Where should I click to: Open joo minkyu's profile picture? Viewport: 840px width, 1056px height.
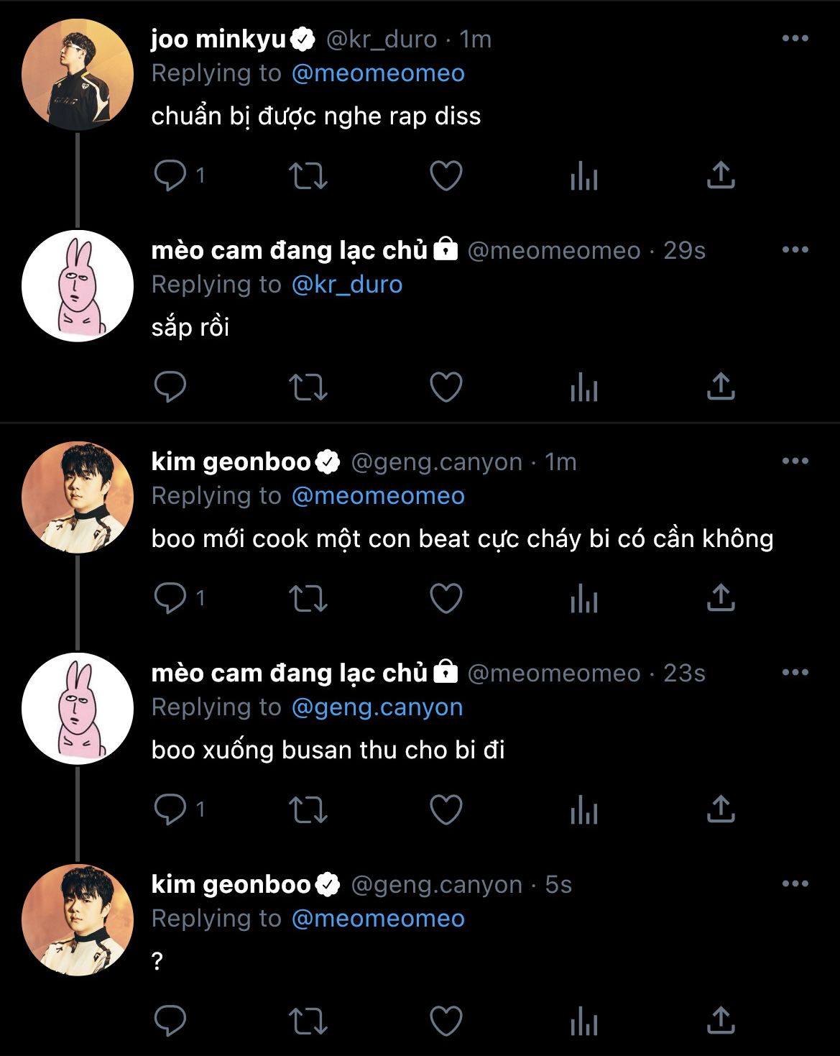click(x=78, y=75)
